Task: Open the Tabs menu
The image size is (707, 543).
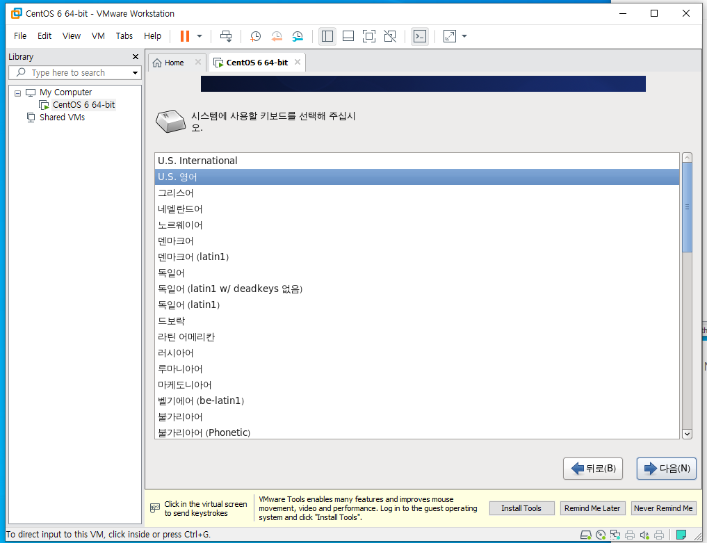Action: pyautogui.click(x=124, y=36)
